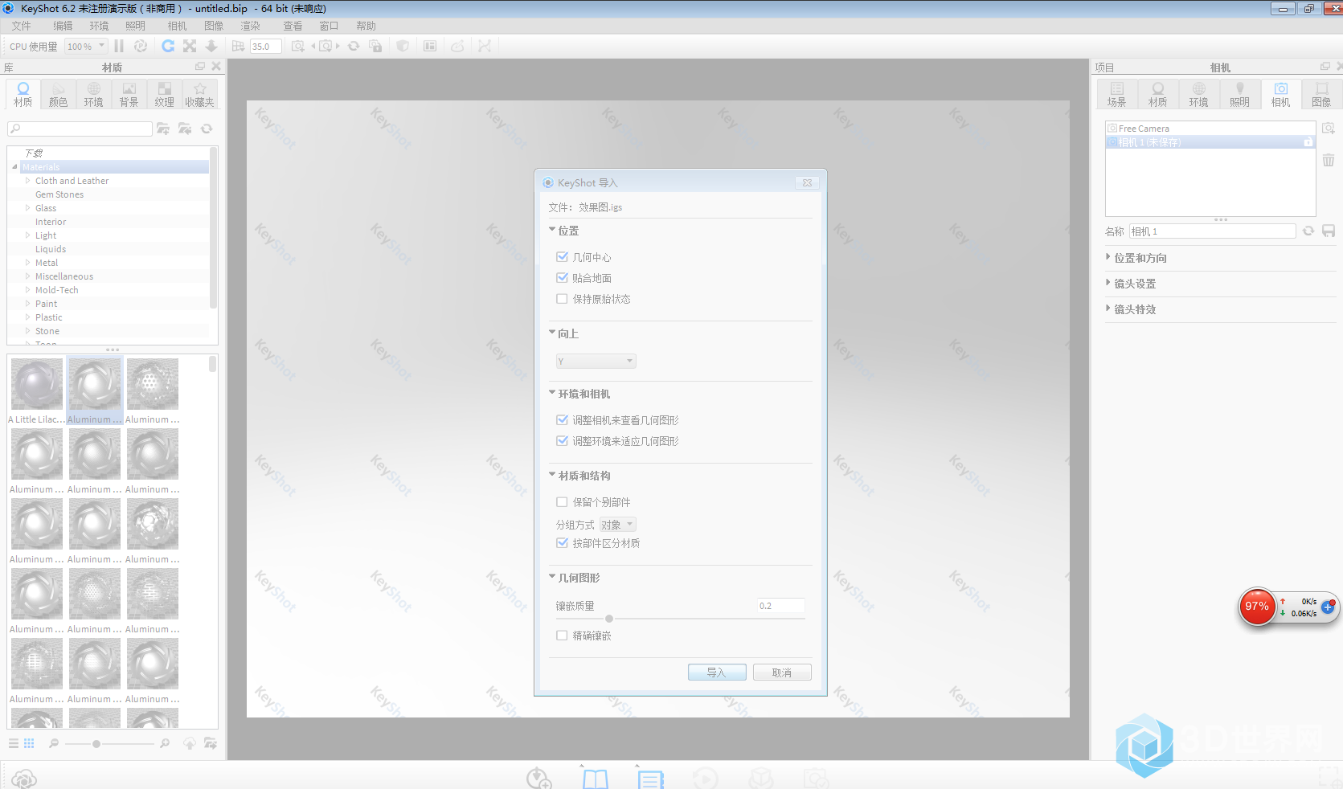Switch to the 颜色 library tab

(59, 94)
